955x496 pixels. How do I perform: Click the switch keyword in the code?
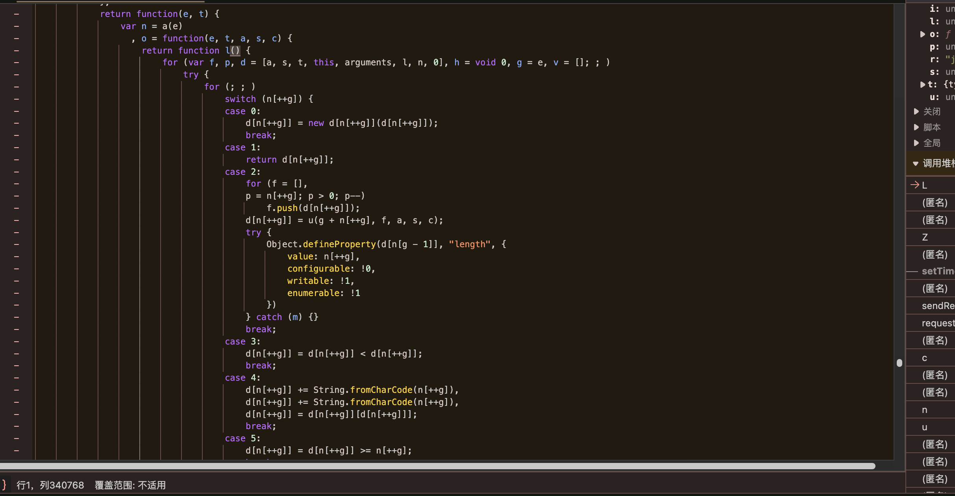pyautogui.click(x=240, y=99)
